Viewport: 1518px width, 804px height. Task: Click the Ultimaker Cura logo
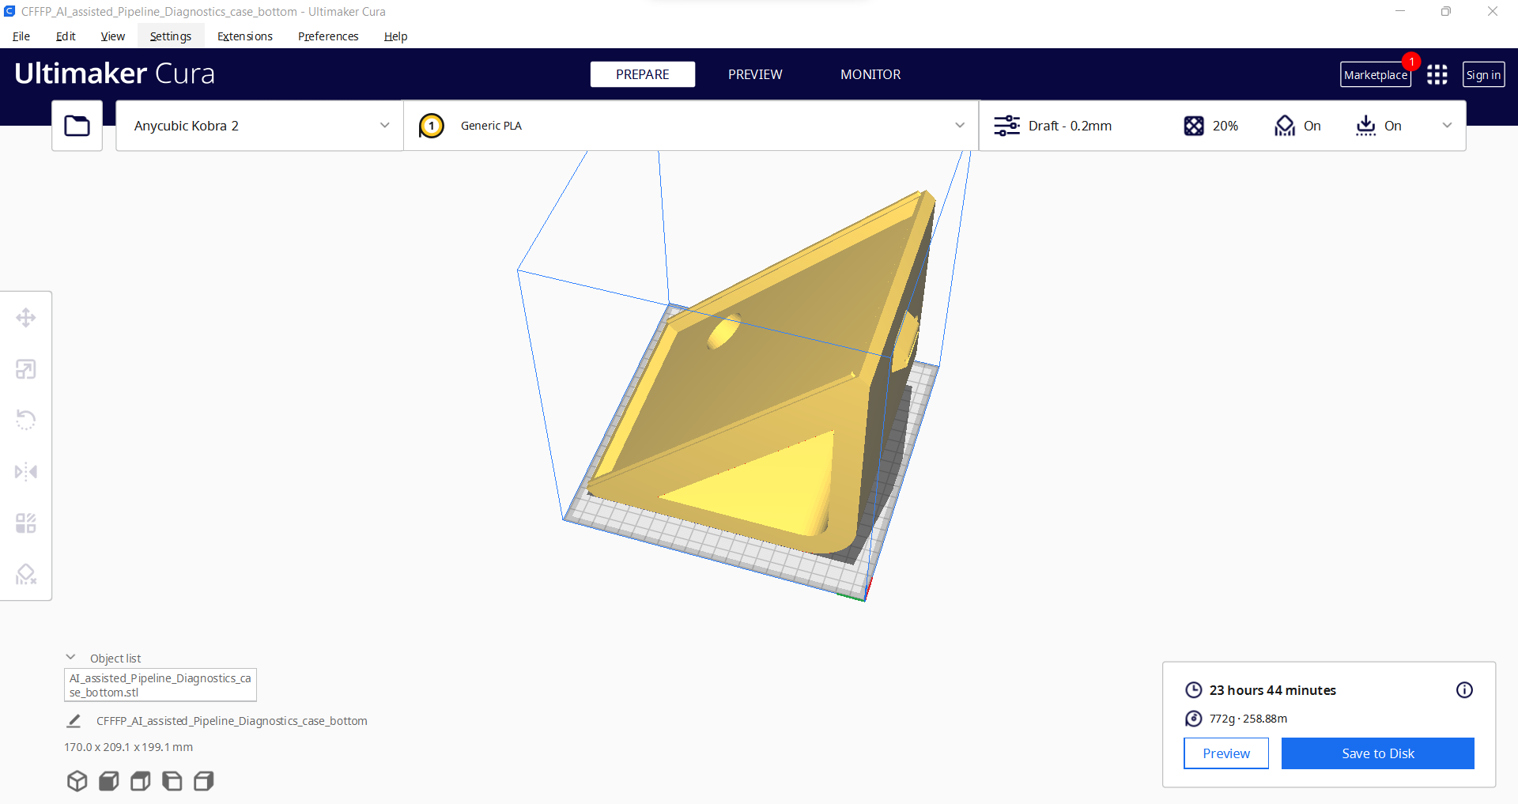(x=115, y=74)
